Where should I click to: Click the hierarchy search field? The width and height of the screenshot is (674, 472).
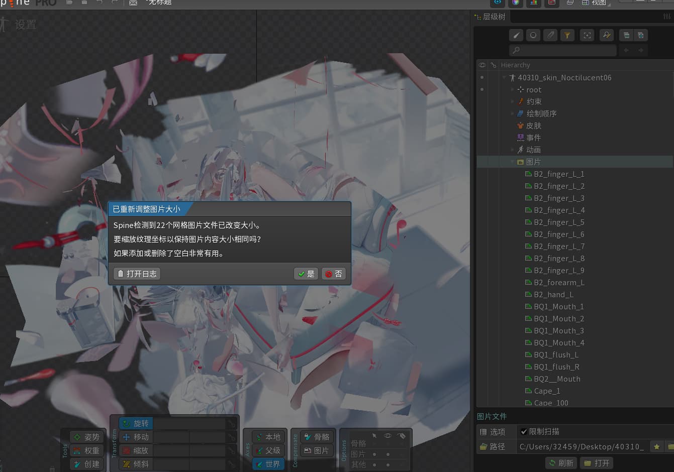point(562,50)
